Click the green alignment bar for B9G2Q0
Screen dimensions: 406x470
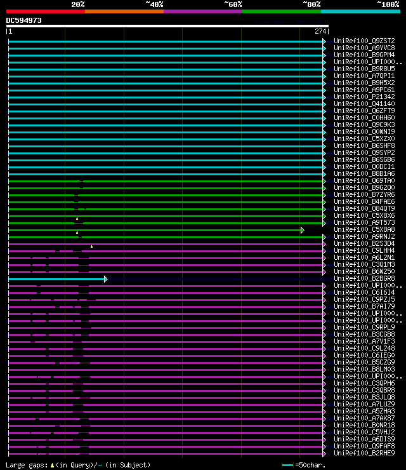pyautogui.click(x=166, y=188)
